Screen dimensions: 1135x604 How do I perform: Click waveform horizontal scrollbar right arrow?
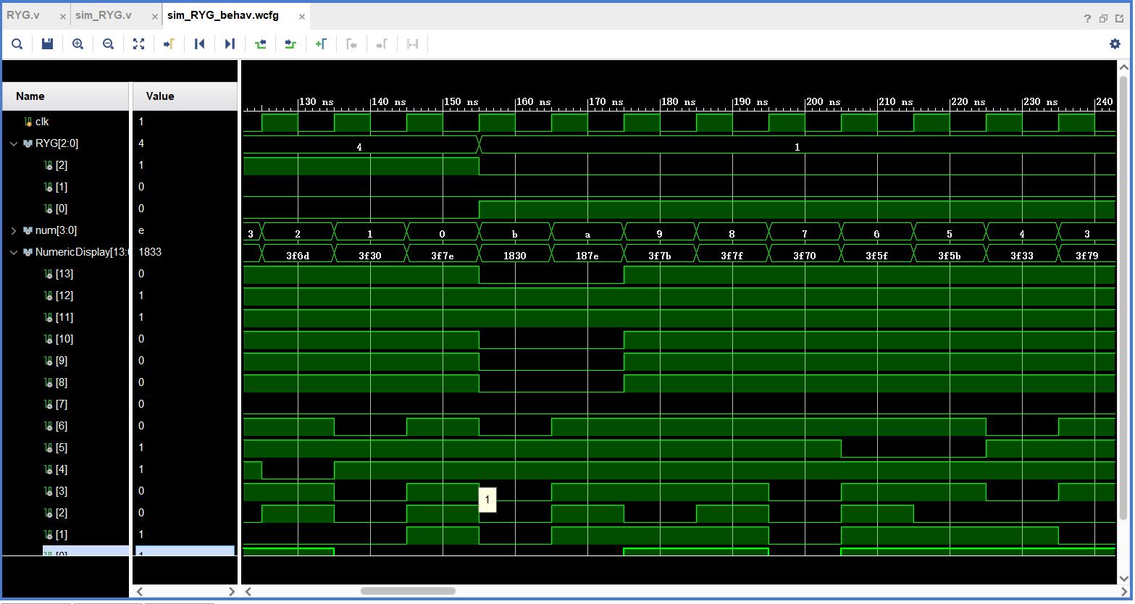1124,591
